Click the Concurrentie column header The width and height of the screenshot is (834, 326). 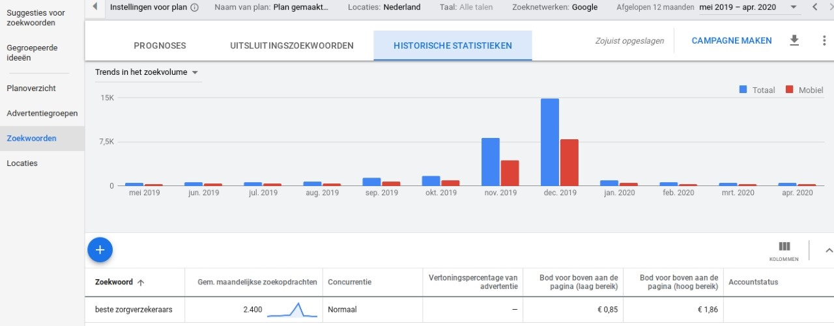point(350,282)
